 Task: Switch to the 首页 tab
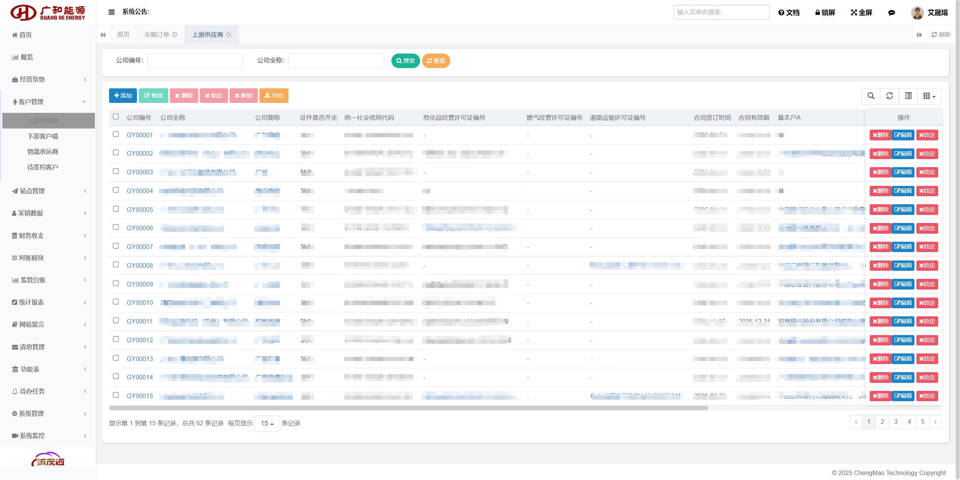pyautogui.click(x=123, y=35)
